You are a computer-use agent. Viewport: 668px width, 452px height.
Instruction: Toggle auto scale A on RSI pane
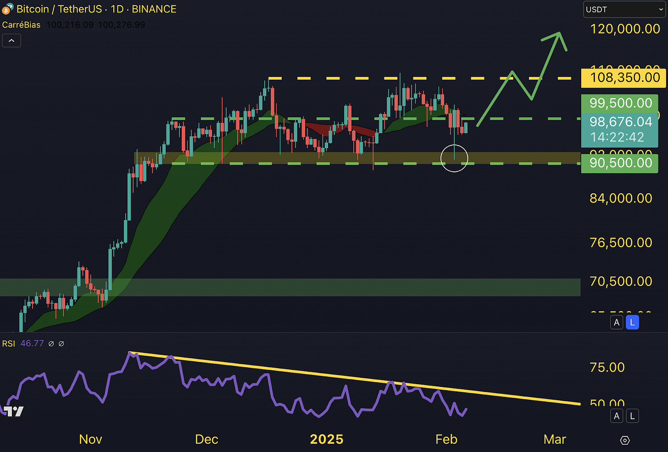point(617,416)
